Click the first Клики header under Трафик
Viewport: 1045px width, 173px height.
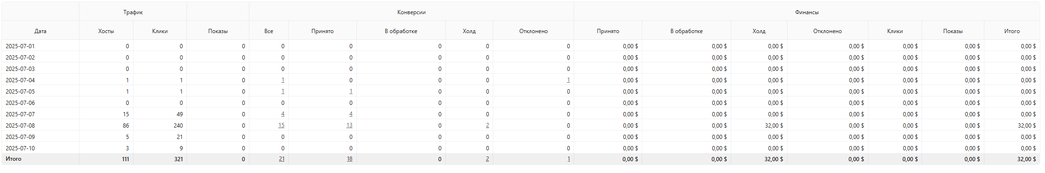160,31
